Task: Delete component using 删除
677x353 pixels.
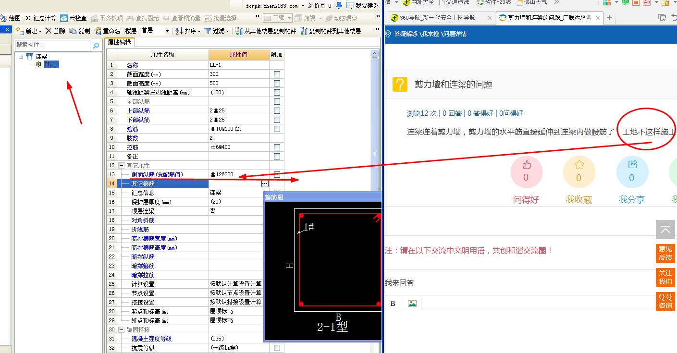Action: coord(55,31)
